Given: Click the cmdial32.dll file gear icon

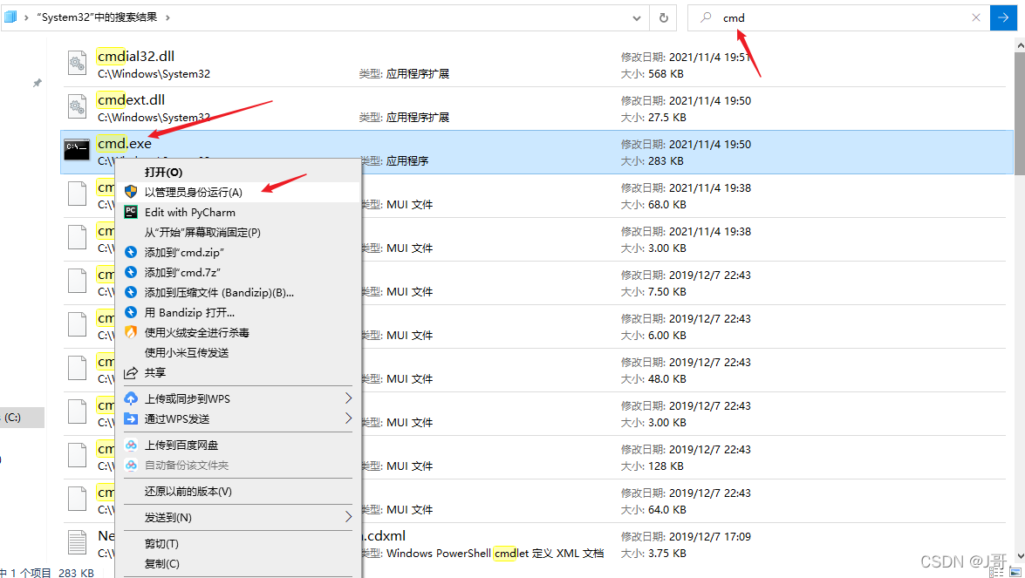Looking at the screenshot, I should [x=77, y=64].
